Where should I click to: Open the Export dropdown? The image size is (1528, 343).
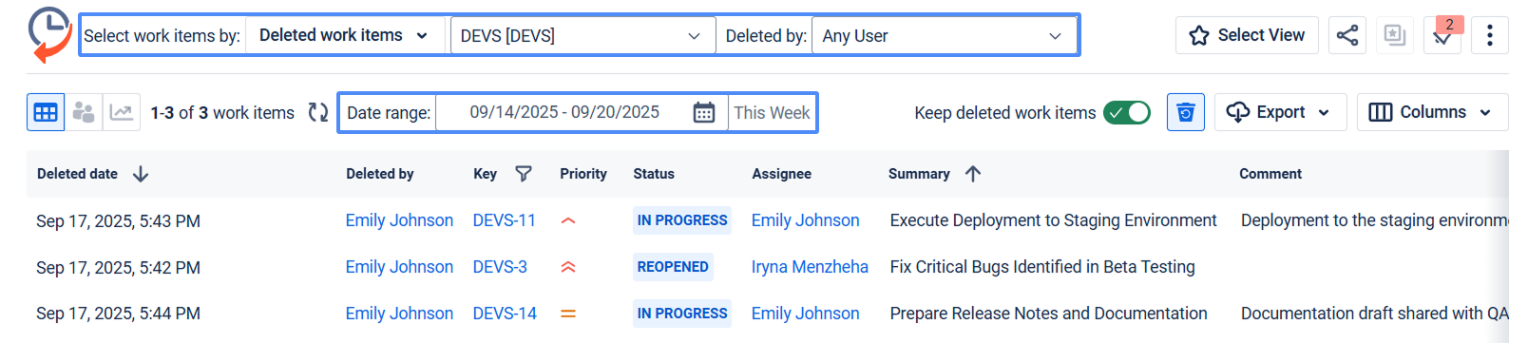click(1280, 112)
